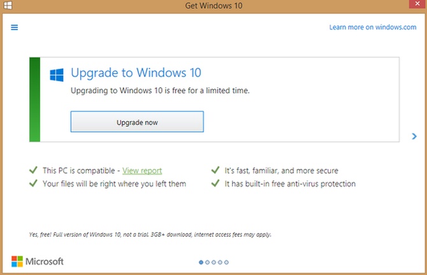The image size is (427, 275).
Task: Click the window icon in title bar
Action: point(7,6)
